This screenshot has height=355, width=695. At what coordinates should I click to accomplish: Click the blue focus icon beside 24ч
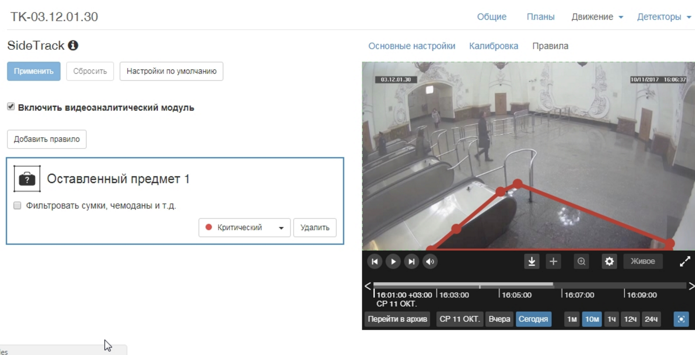point(681,319)
